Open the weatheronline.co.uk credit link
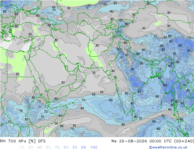This screenshot has height=150, width=194. pyautogui.click(x=168, y=147)
